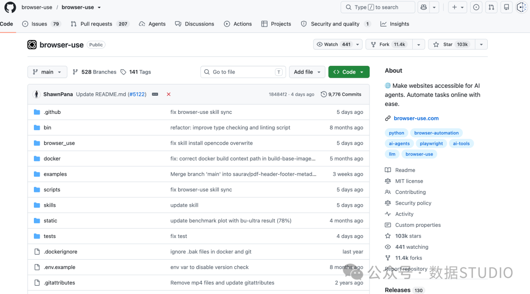Image resolution: width=530 pixels, height=294 pixels.
Task: Click the browser-use repository logo icon
Action: pos(32,45)
